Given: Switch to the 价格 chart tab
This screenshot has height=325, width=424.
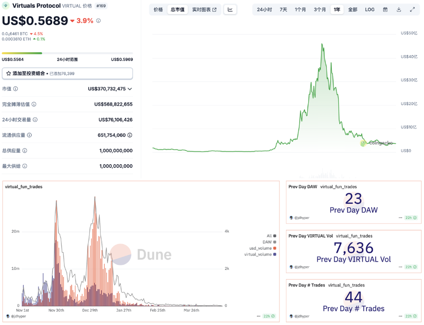Looking at the screenshot, I should (158, 9).
